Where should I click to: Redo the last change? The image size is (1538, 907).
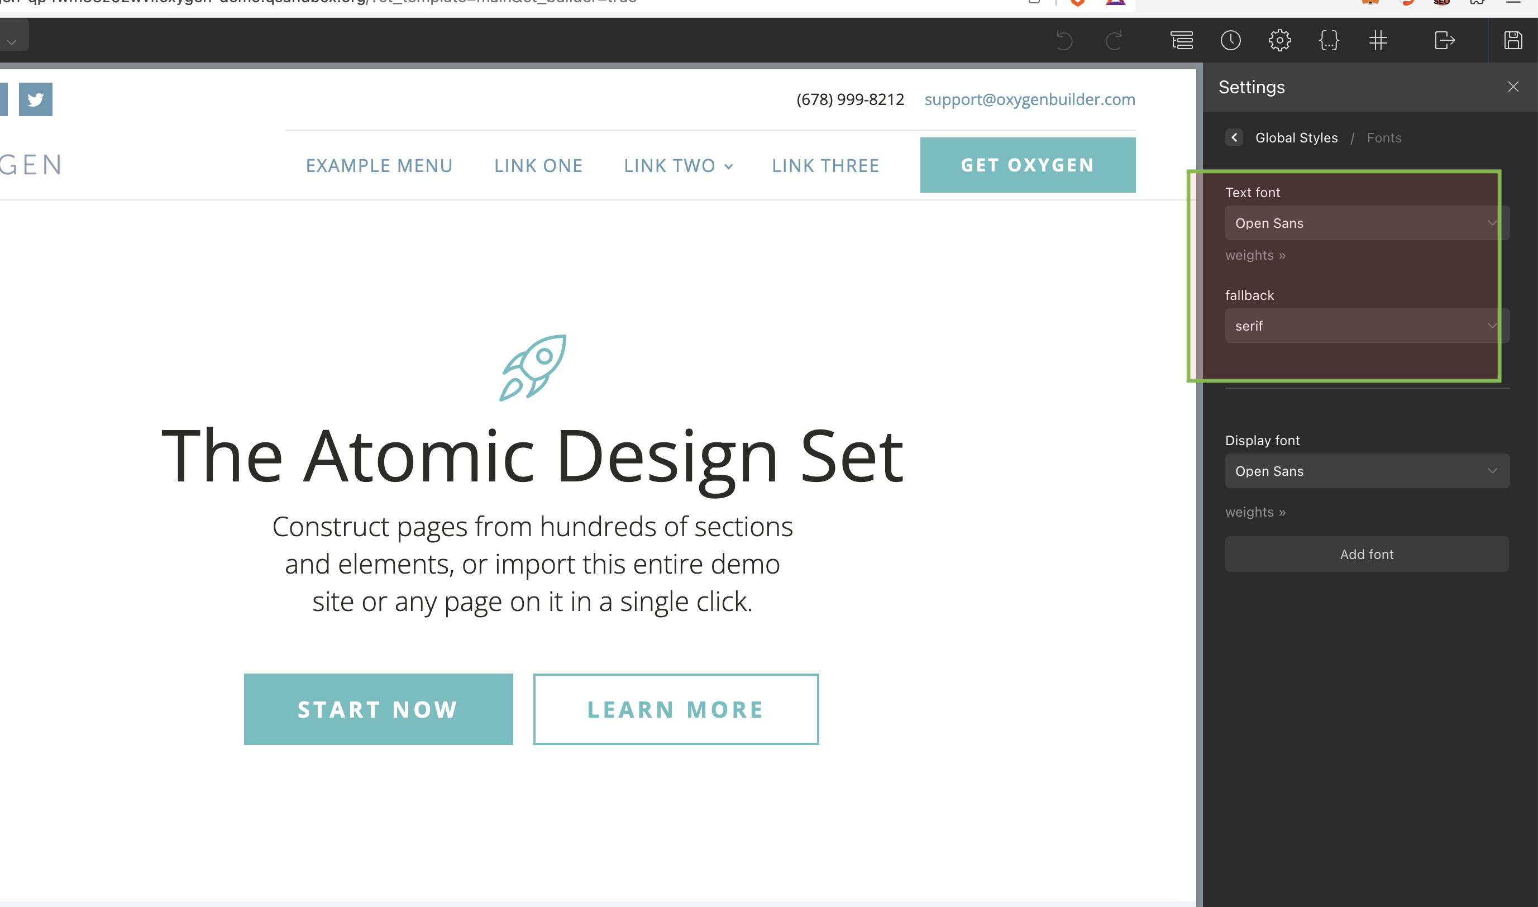(1114, 40)
